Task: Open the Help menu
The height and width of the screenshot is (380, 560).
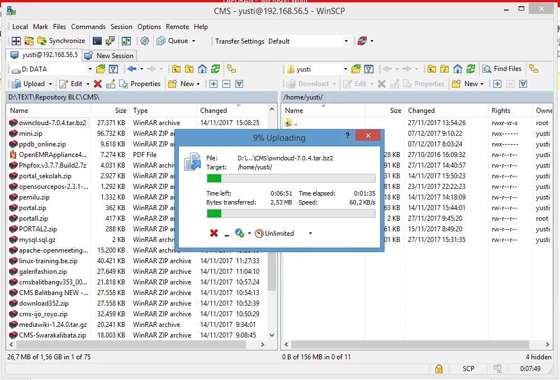Action: point(201,27)
